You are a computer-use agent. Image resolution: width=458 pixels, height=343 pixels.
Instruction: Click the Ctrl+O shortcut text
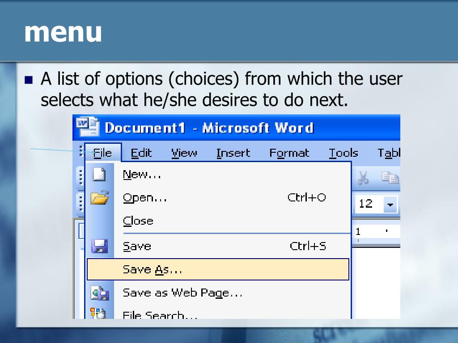pyautogui.click(x=307, y=197)
